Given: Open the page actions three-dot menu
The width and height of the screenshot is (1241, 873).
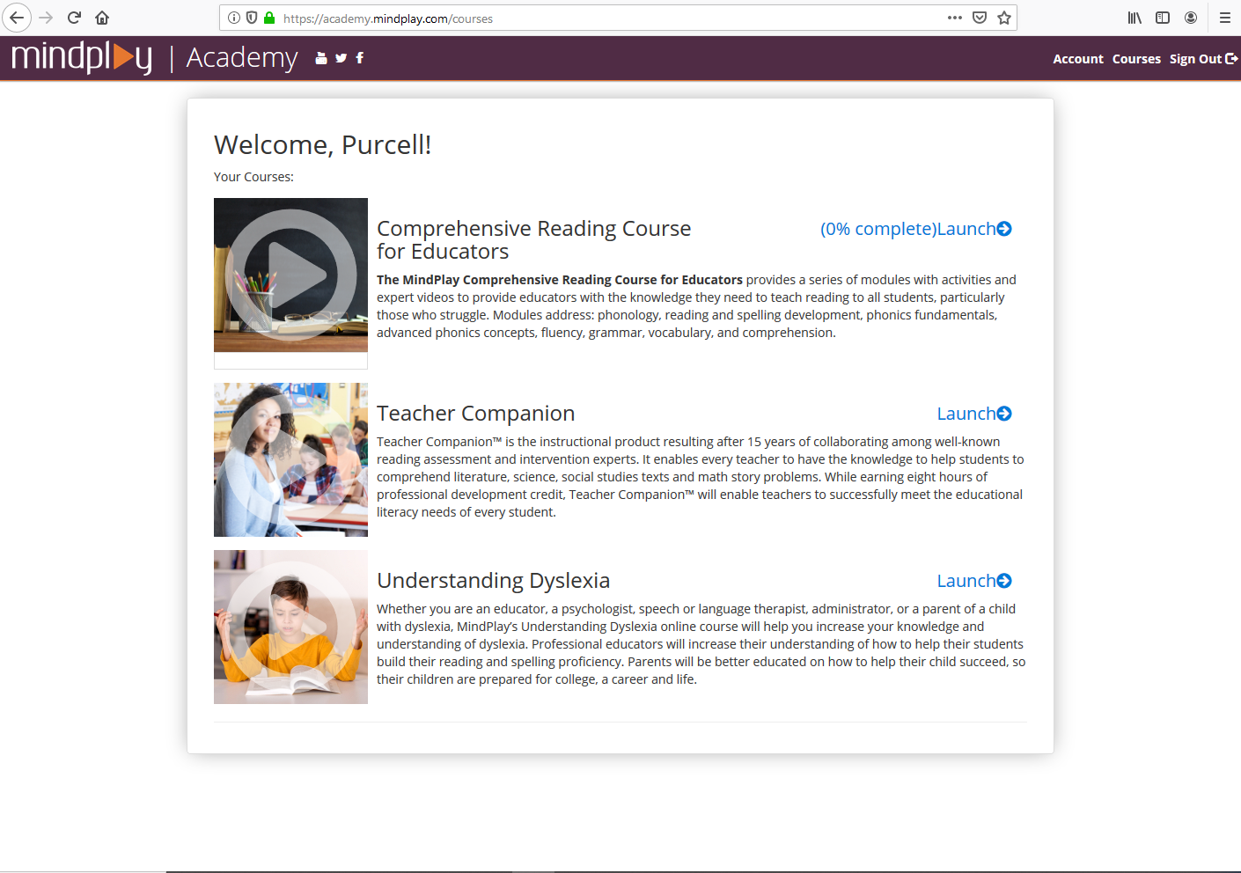Looking at the screenshot, I should click(955, 18).
